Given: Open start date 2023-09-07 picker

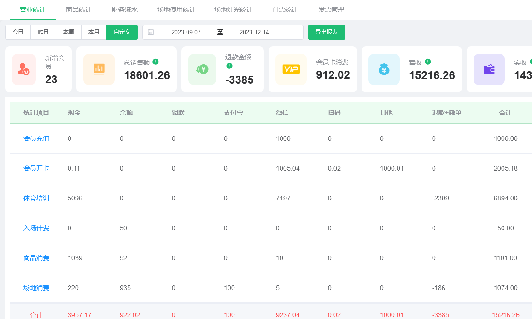Looking at the screenshot, I should tap(186, 32).
